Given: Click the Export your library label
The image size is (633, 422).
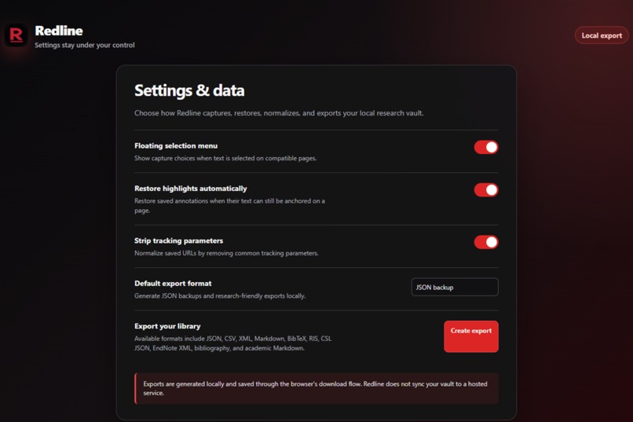Looking at the screenshot, I should point(167,326).
